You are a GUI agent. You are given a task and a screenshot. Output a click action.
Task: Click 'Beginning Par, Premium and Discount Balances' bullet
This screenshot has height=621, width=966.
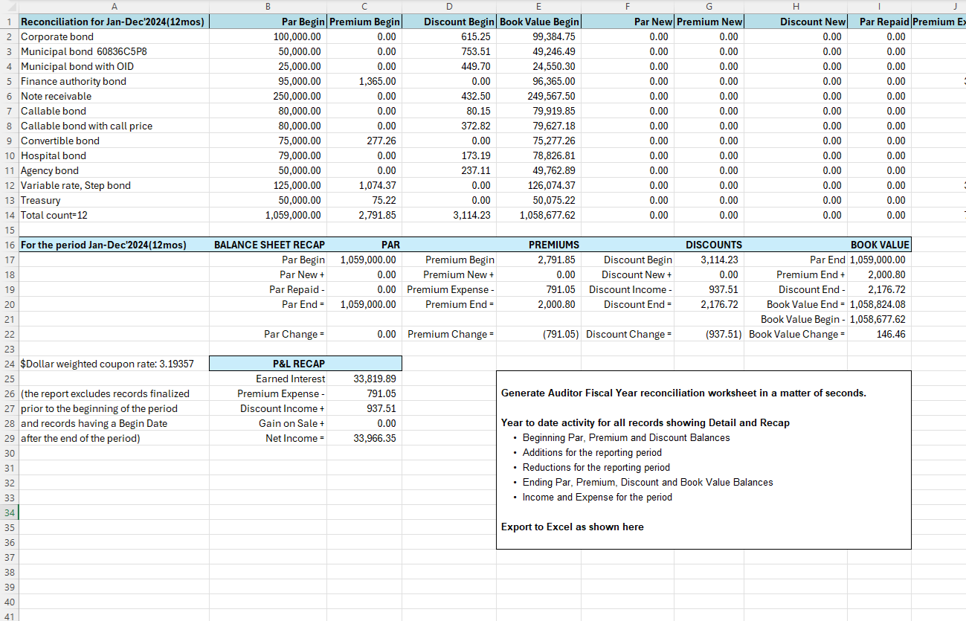[x=626, y=437]
